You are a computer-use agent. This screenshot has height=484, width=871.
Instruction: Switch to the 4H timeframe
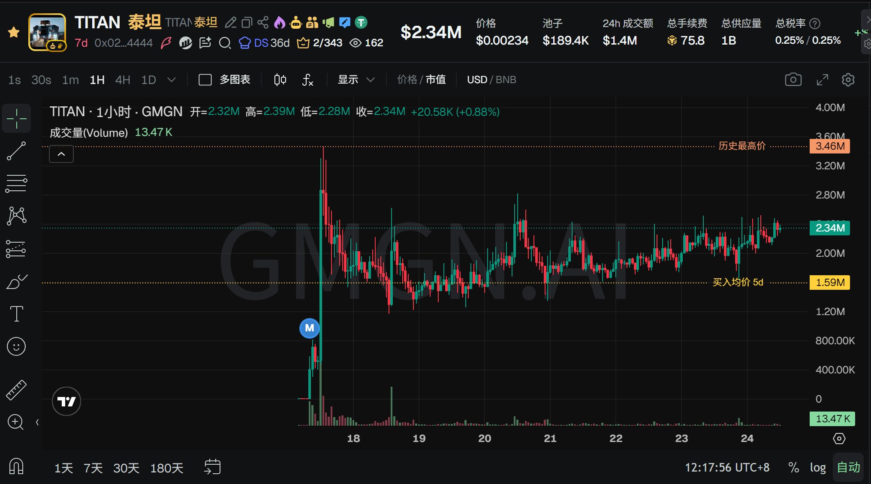tap(122, 80)
